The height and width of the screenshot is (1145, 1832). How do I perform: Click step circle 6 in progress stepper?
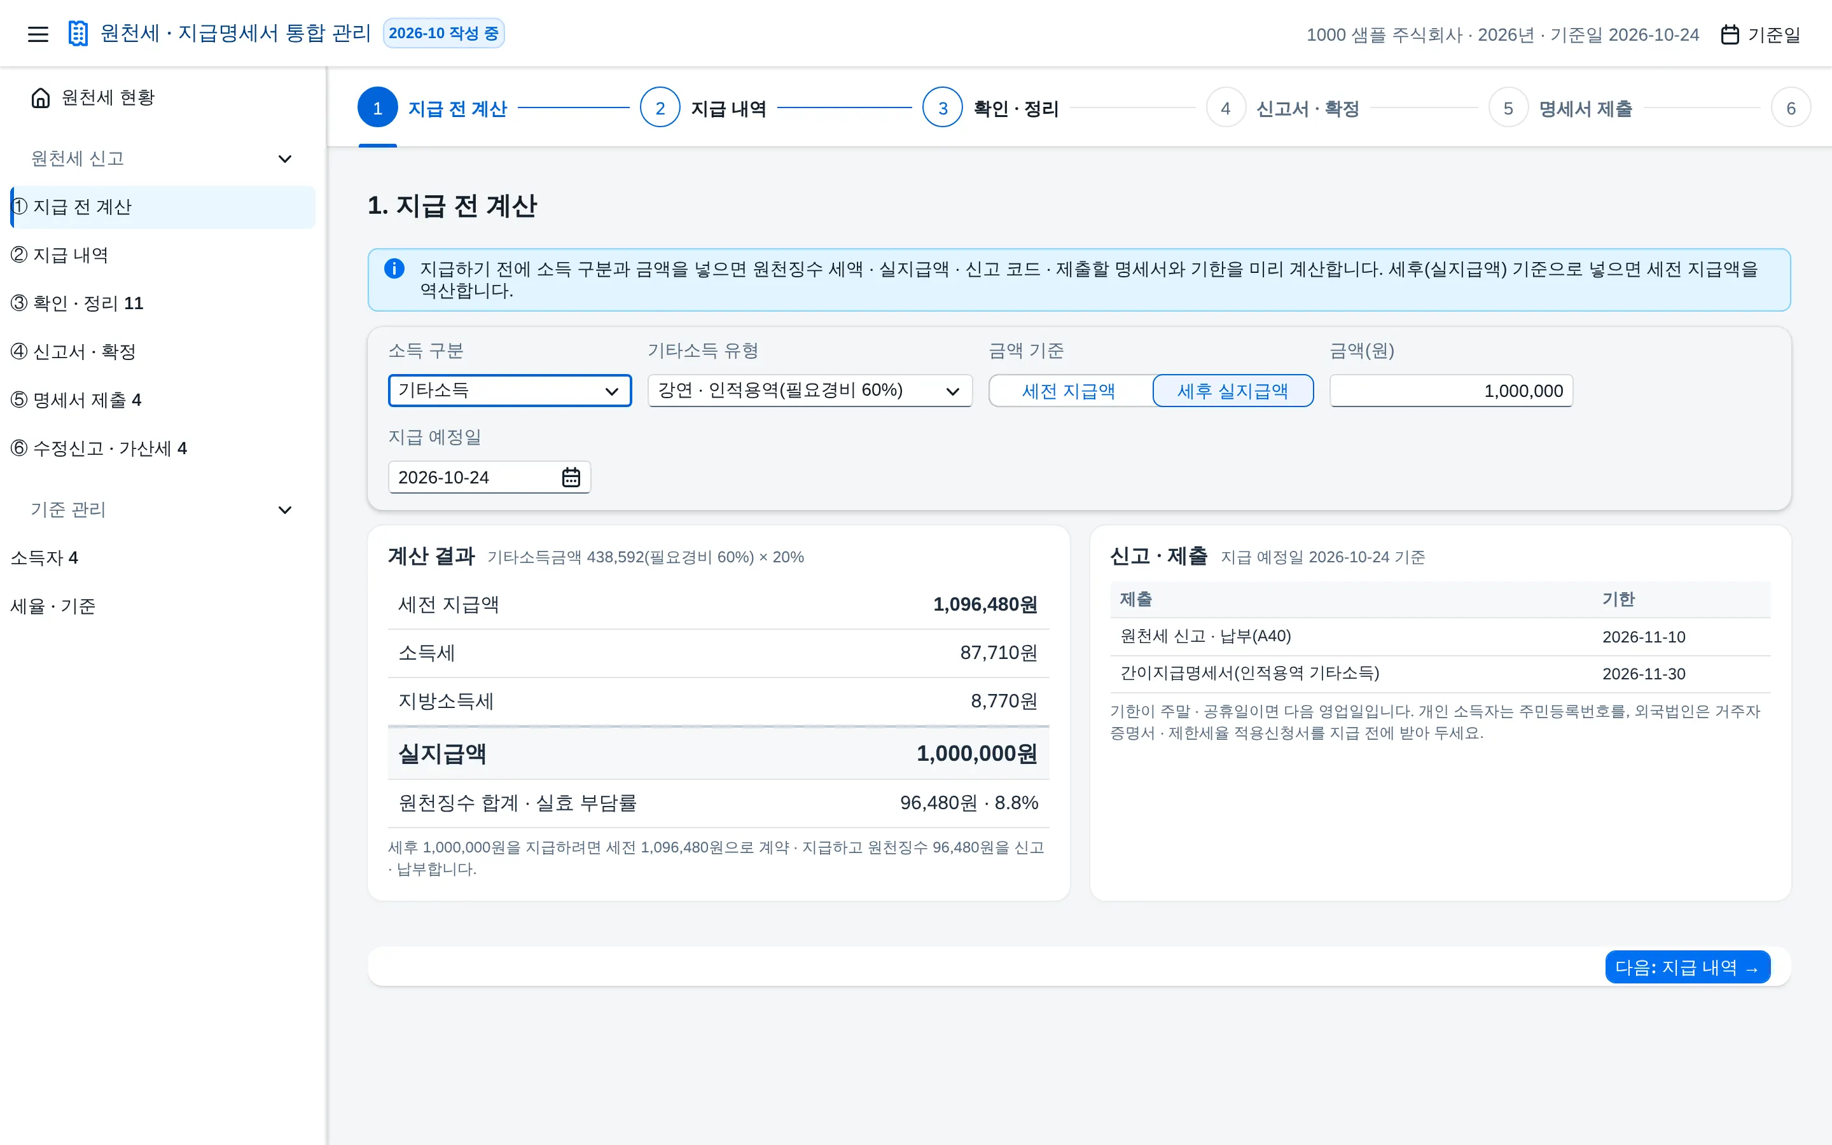[x=1791, y=108]
